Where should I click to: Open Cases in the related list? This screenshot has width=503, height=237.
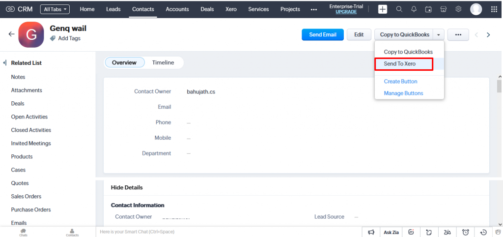18,170
